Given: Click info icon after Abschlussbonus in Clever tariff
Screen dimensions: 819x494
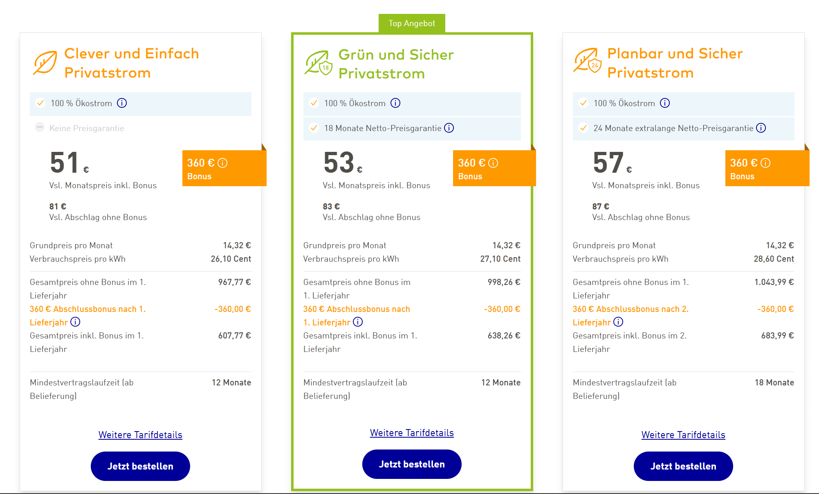Looking at the screenshot, I should point(75,322).
